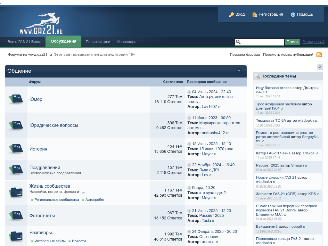Open Расширенный advanced search options

tap(313, 42)
